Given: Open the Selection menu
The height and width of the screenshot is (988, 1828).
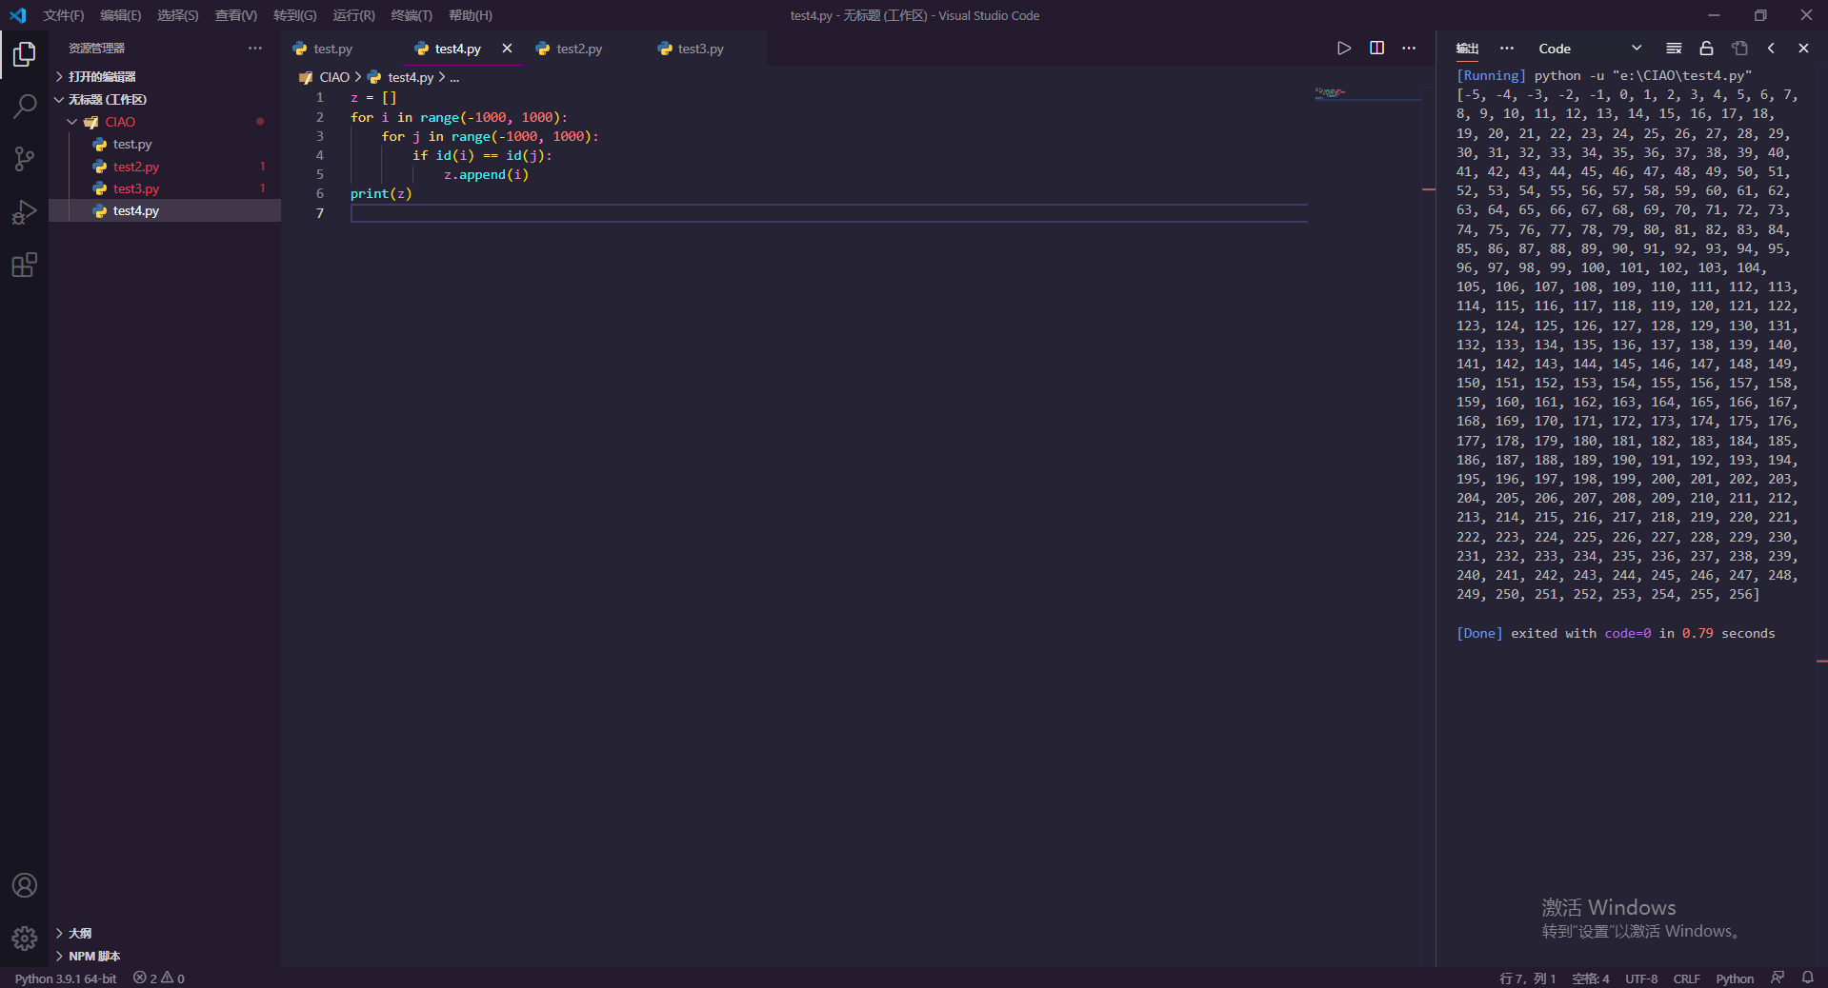Looking at the screenshot, I should coord(177,15).
